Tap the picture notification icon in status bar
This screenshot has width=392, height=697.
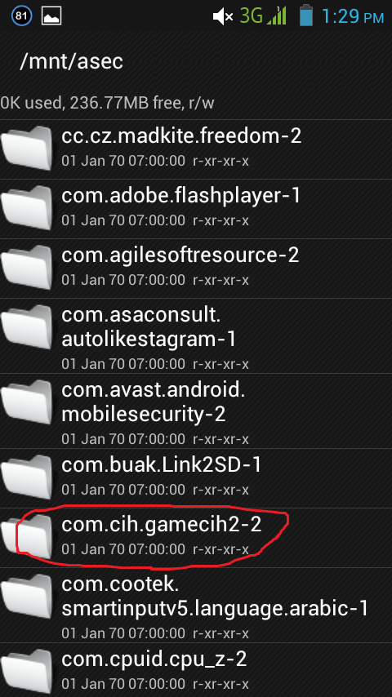pos(51,16)
